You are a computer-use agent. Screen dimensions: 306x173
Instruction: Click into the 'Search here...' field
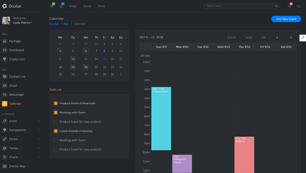[x=239, y=6]
